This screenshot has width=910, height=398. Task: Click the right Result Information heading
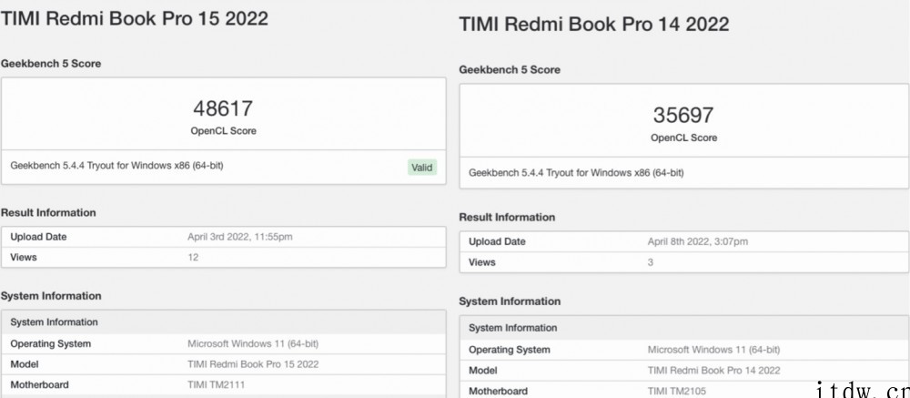click(507, 217)
